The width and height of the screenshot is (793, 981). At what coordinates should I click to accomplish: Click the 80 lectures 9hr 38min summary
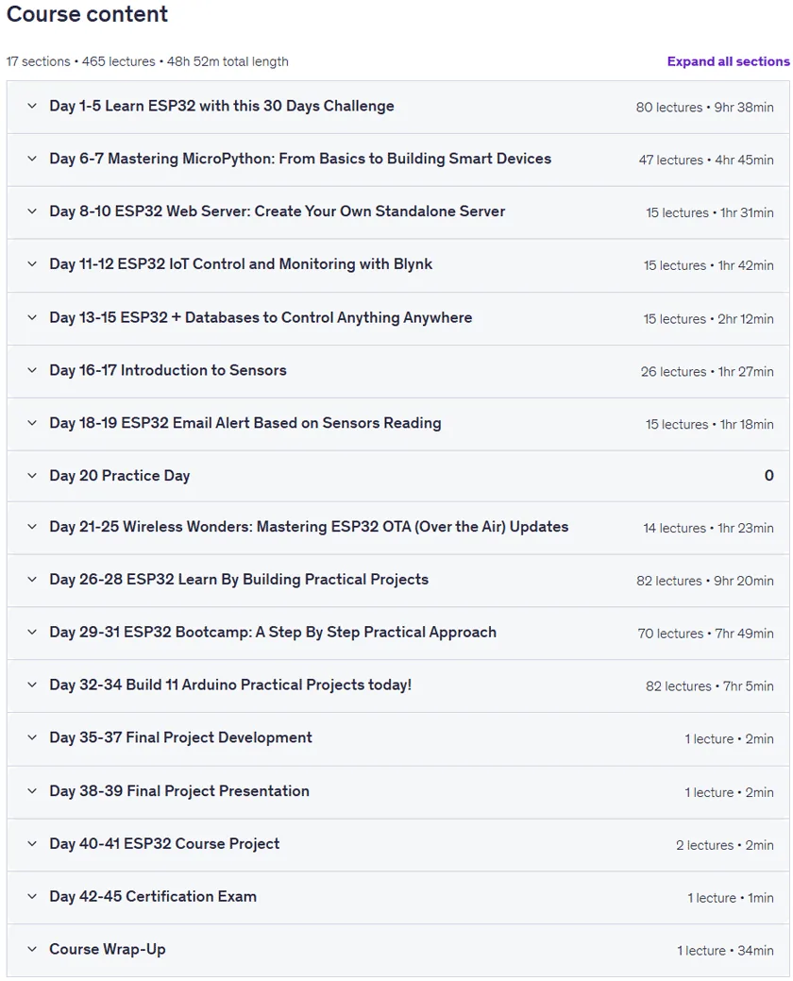705,107
